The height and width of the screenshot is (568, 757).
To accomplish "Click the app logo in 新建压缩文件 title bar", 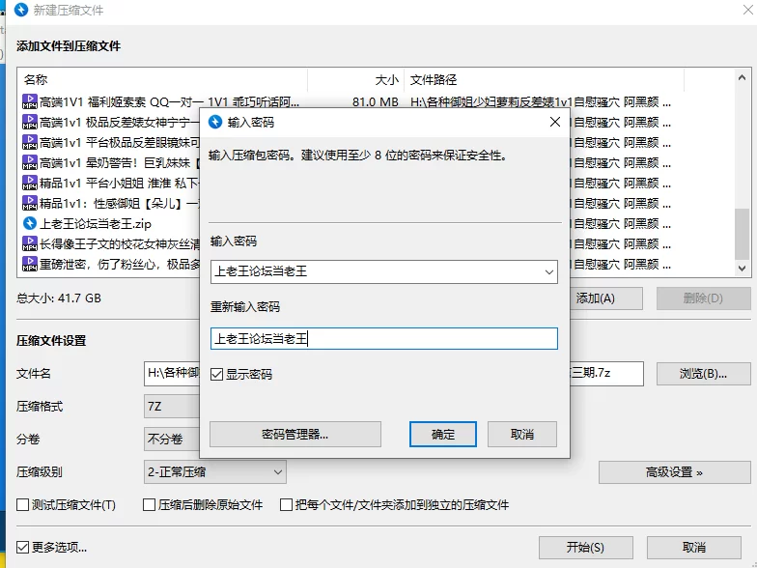I will pos(21,10).
